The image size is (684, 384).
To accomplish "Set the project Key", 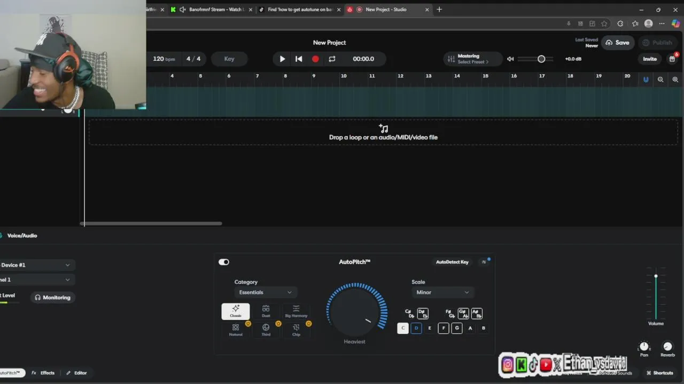I will [229, 59].
